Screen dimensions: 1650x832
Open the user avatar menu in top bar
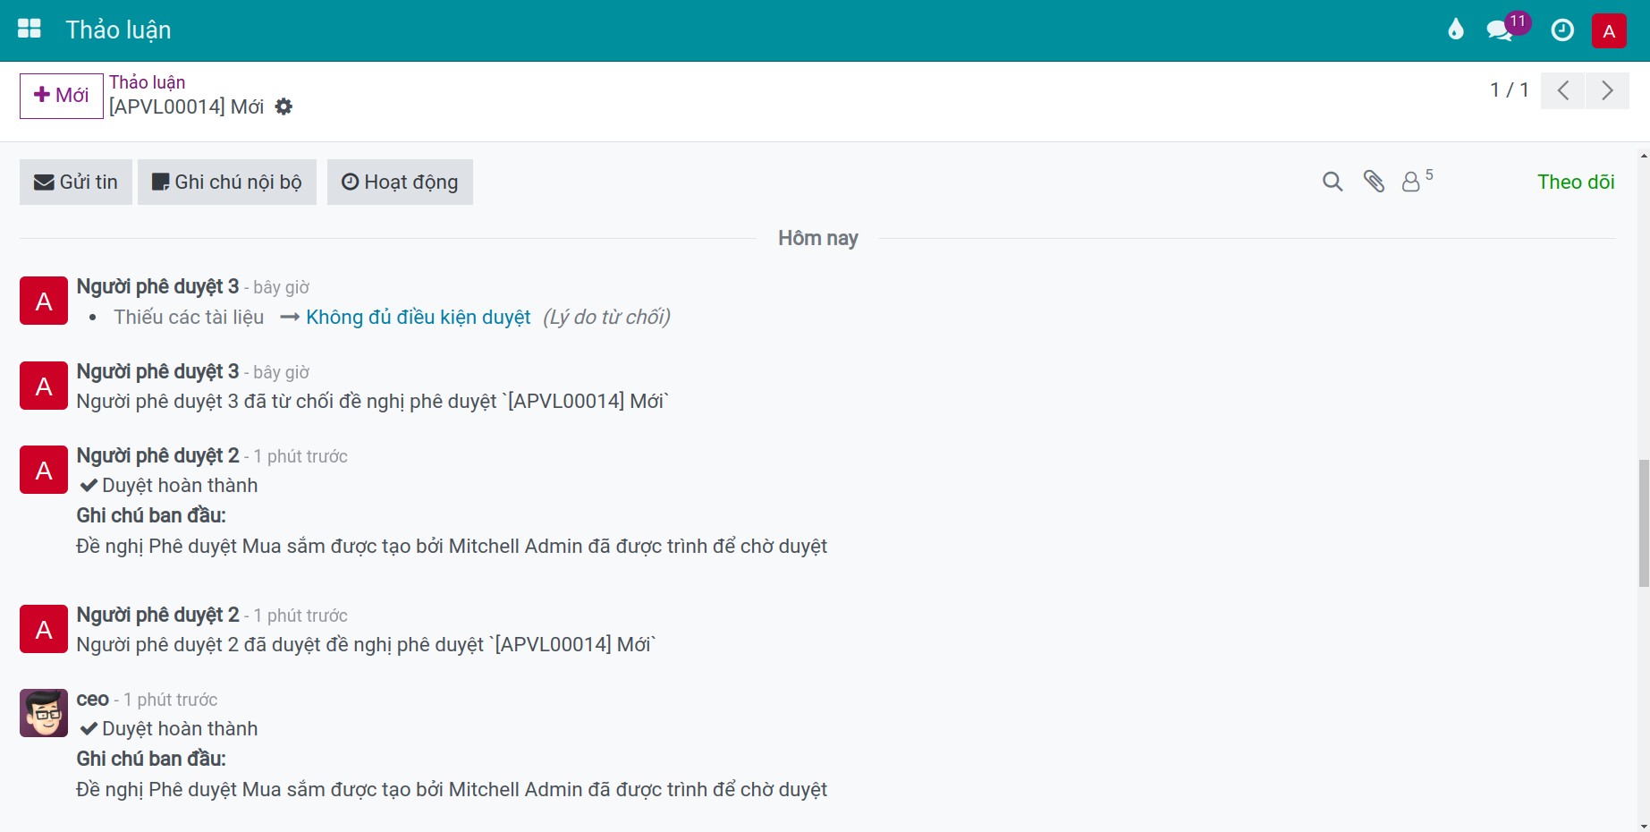(x=1609, y=31)
